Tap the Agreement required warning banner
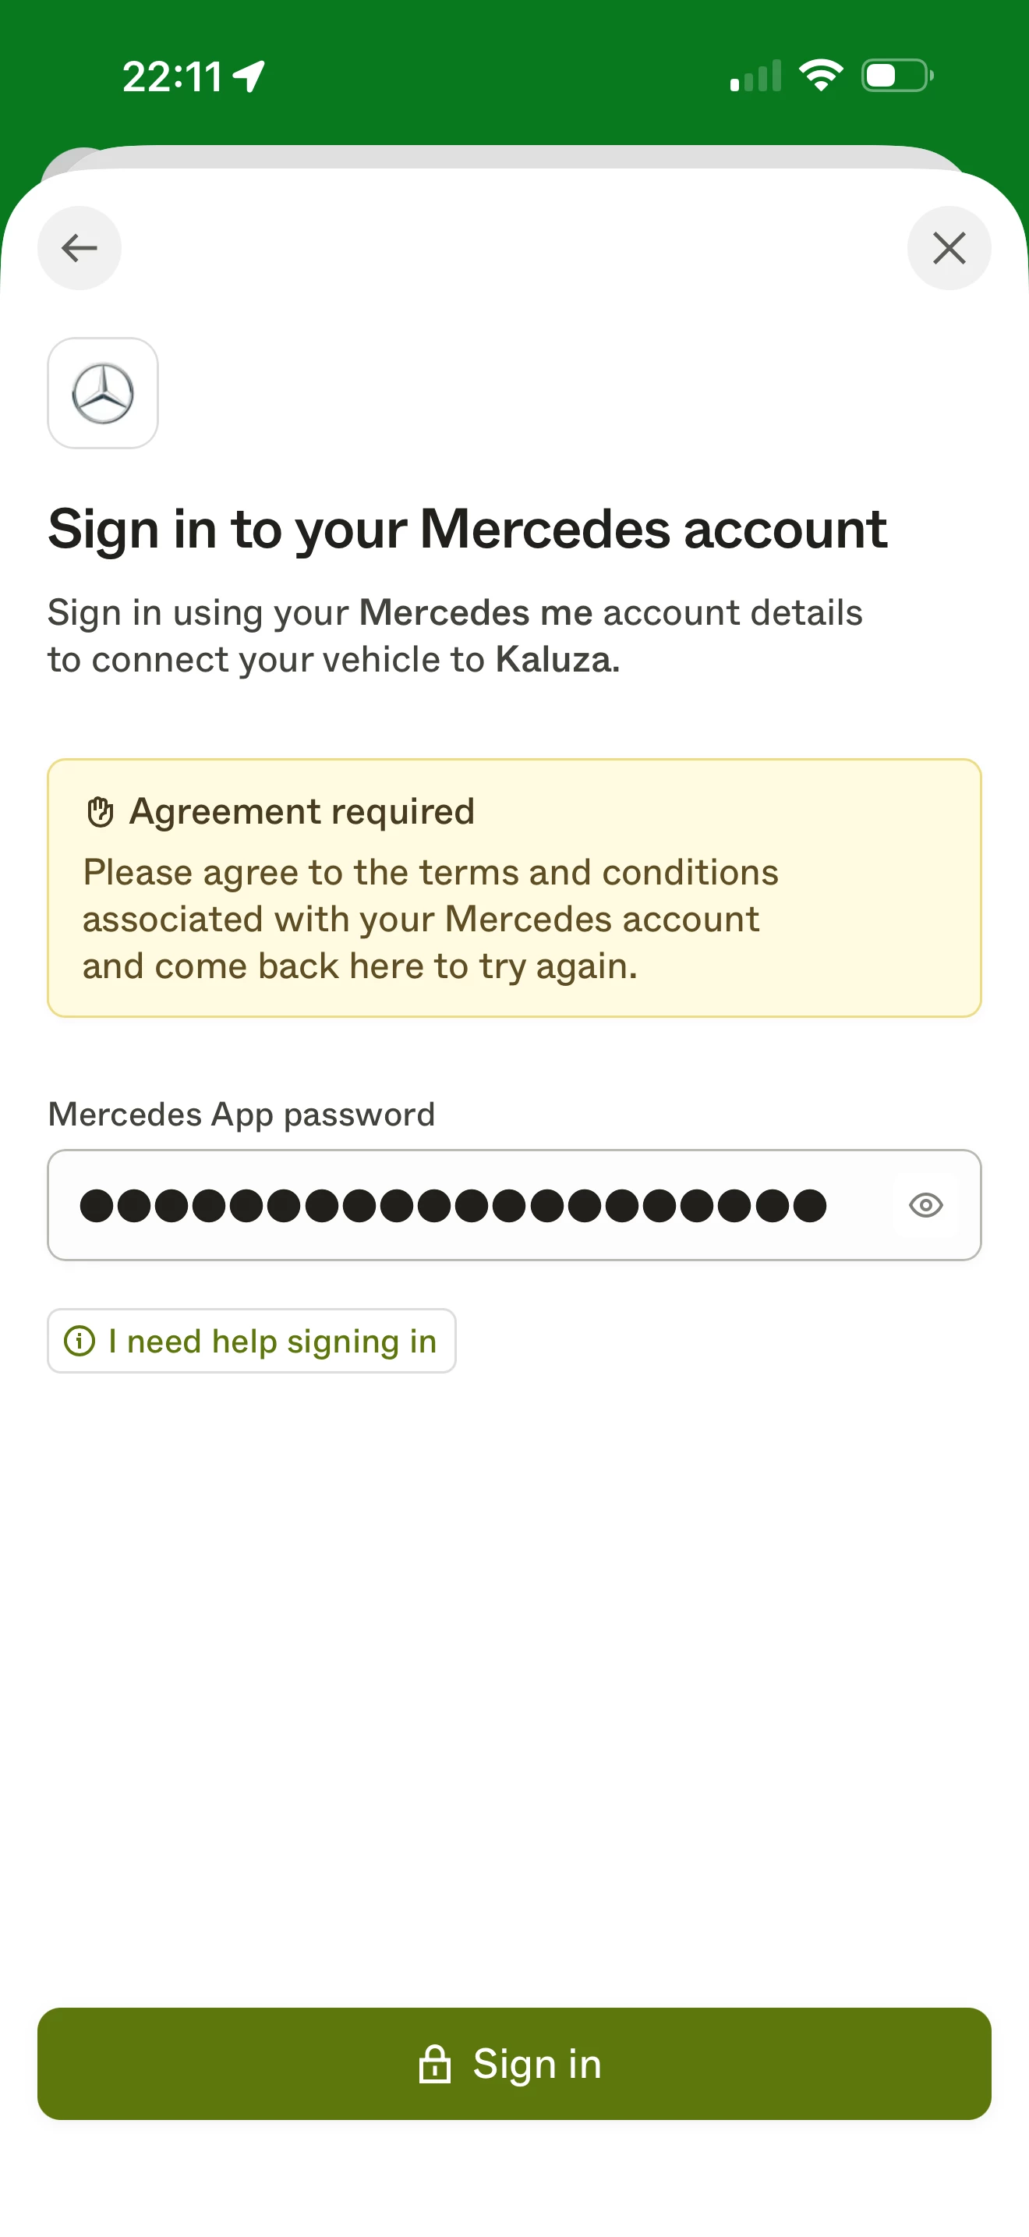Image resolution: width=1029 pixels, height=2237 pixels. tap(514, 888)
